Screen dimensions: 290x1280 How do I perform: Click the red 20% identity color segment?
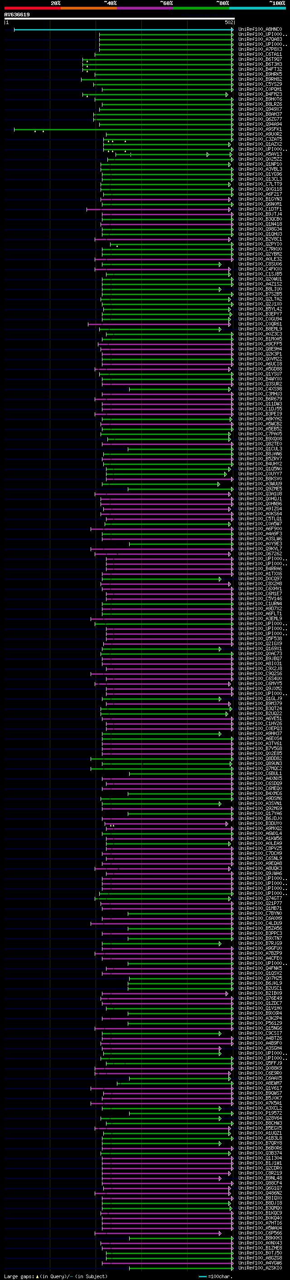click(32, 8)
